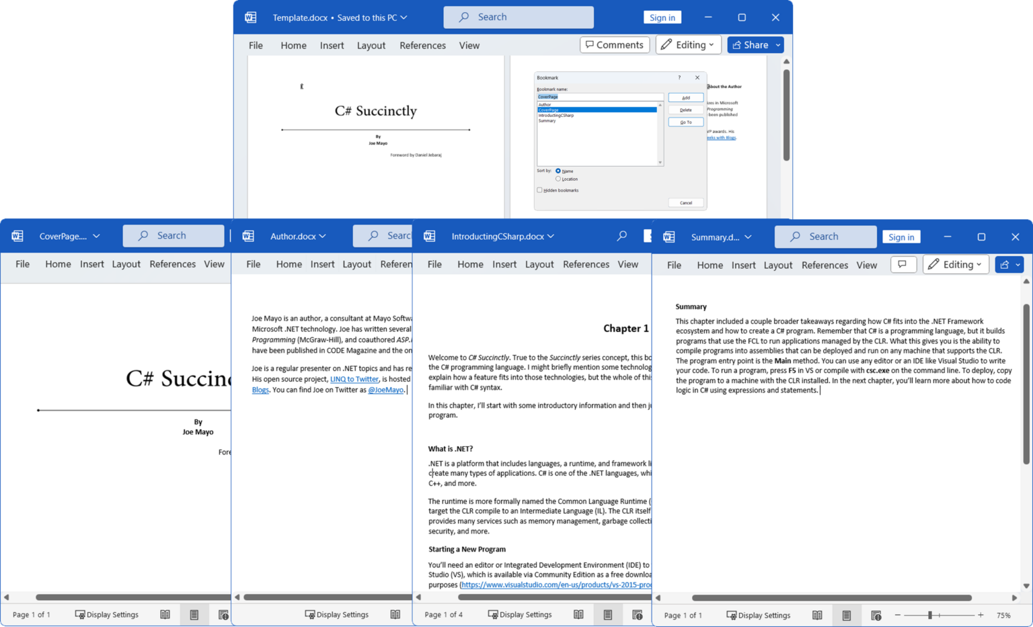Select Read Mode in Author.docx status bar

click(395, 614)
